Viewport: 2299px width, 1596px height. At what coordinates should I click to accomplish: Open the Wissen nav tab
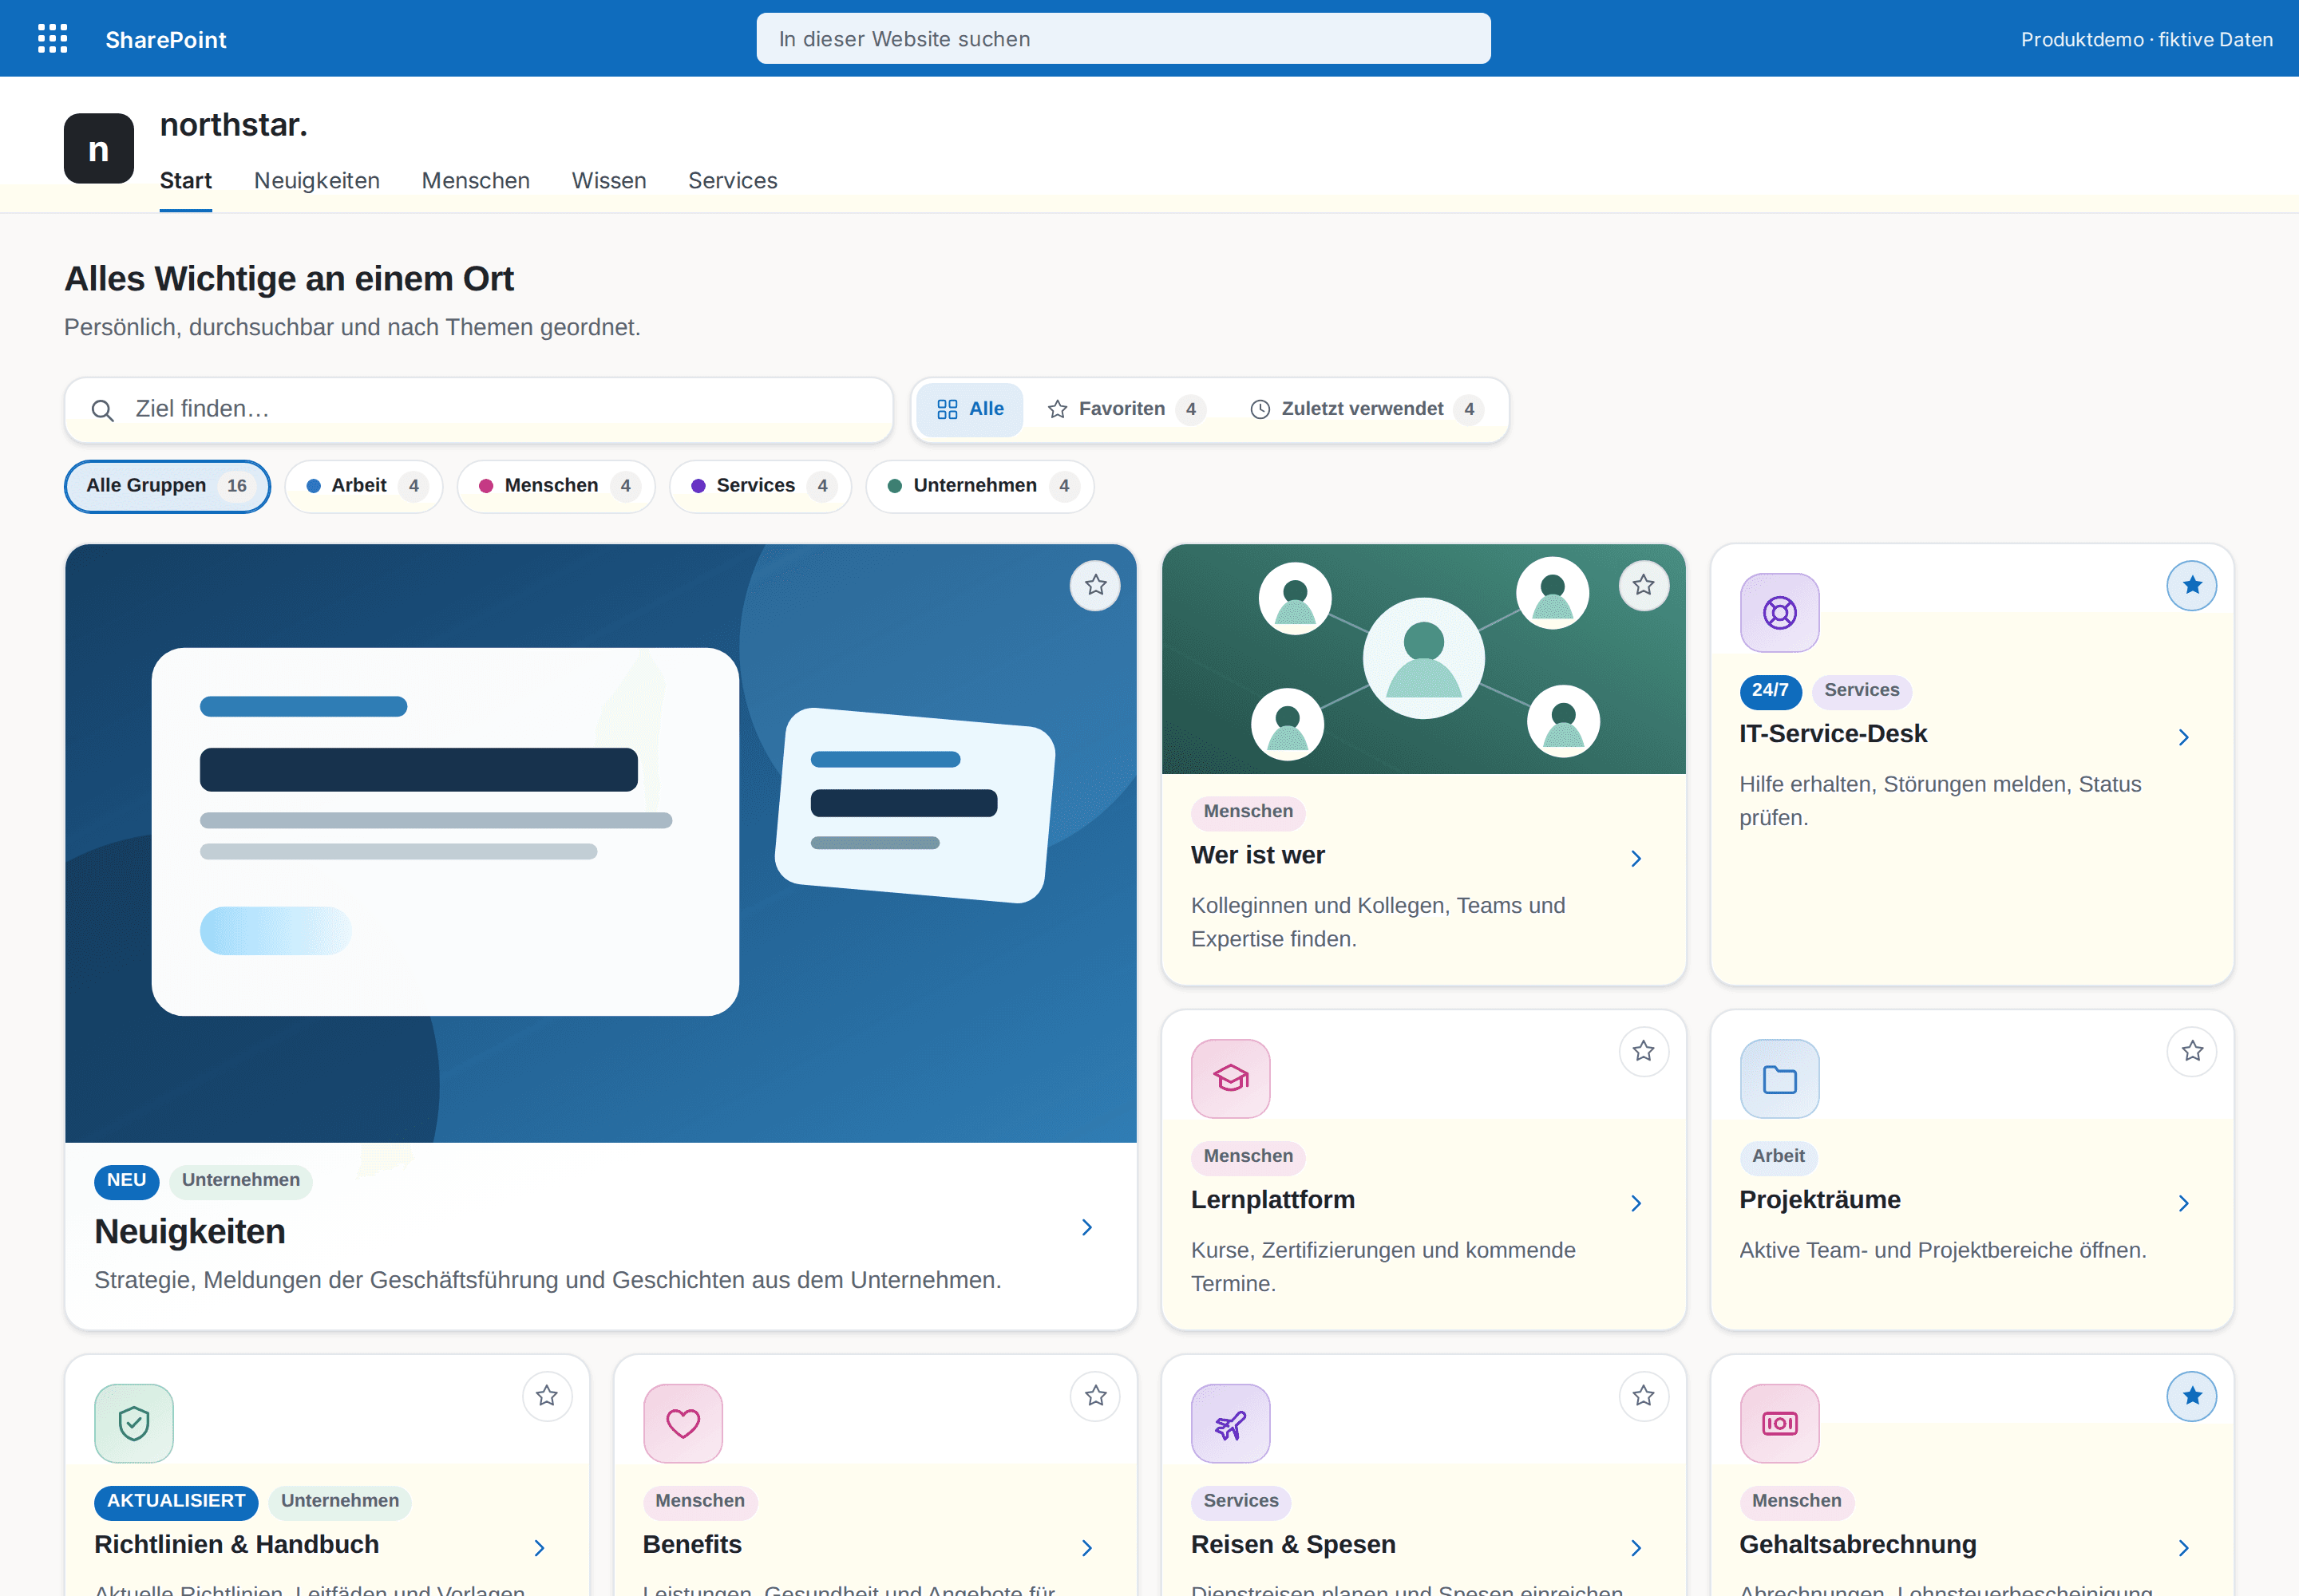click(608, 181)
